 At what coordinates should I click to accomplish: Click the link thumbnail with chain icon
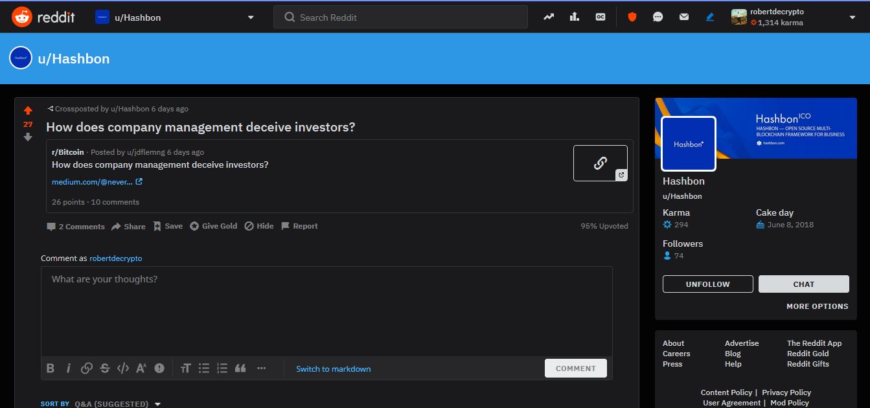coord(601,163)
